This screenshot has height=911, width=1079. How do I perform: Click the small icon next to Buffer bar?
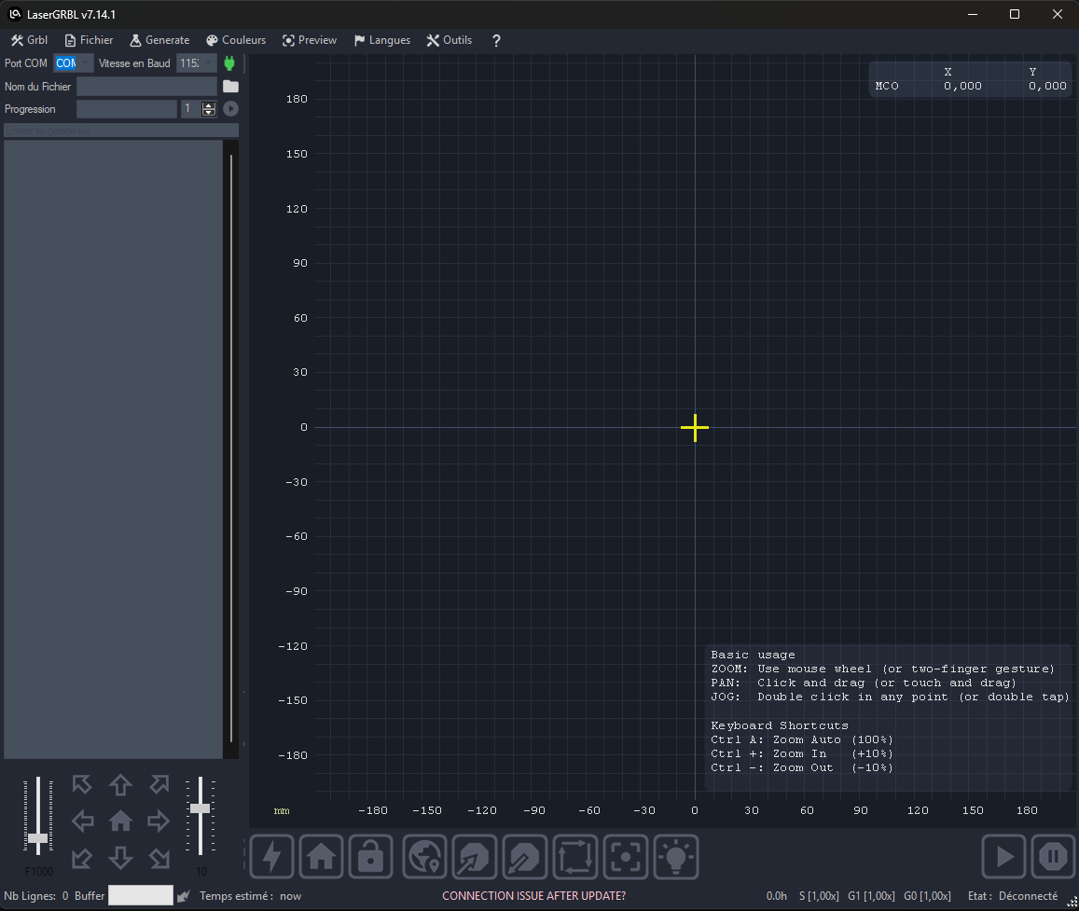pyautogui.click(x=183, y=896)
